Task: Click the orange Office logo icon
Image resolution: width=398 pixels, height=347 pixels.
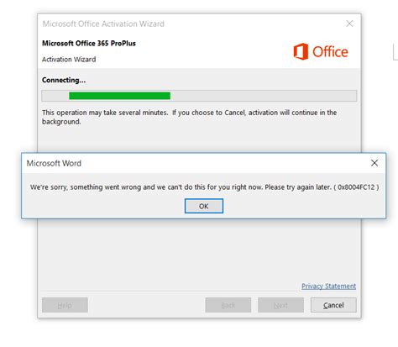Action: pyautogui.click(x=301, y=51)
